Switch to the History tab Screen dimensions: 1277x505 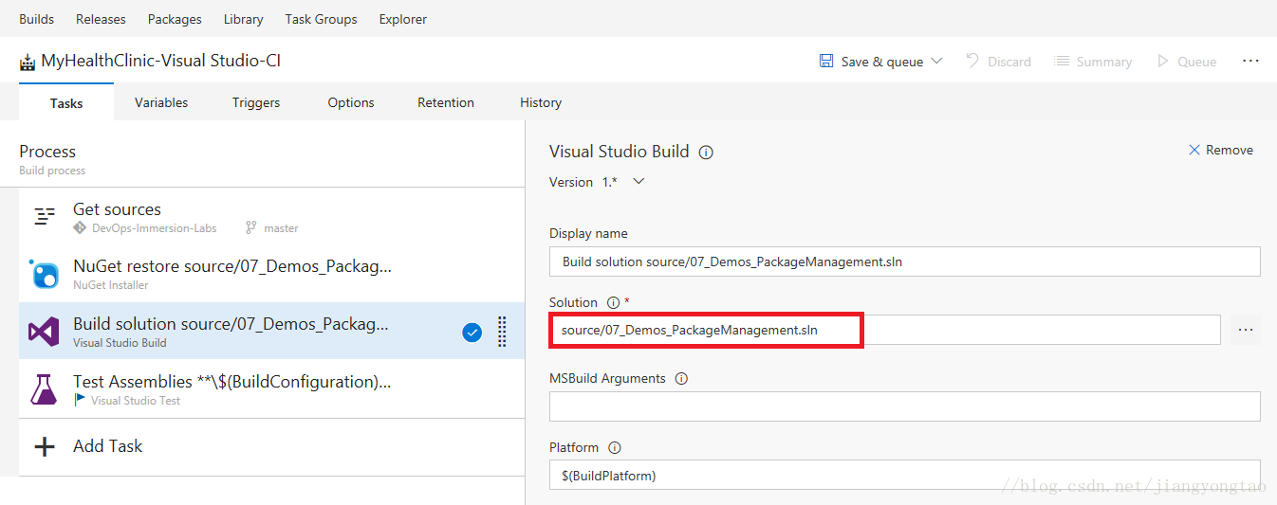click(x=541, y=102)
